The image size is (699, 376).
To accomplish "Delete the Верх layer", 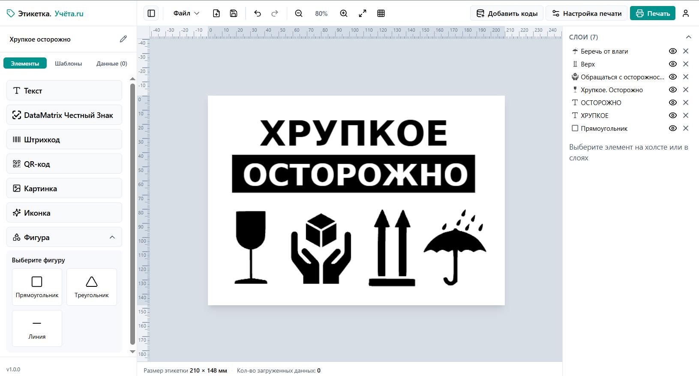I will [686, 64].
